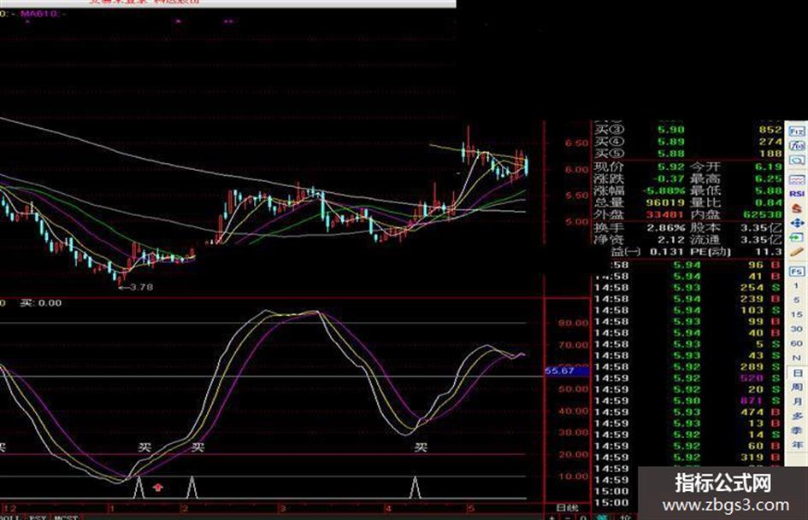
Task: Click the Fig chart icon in sidebar
Action: pyautogui.click(x=797, y=131)
